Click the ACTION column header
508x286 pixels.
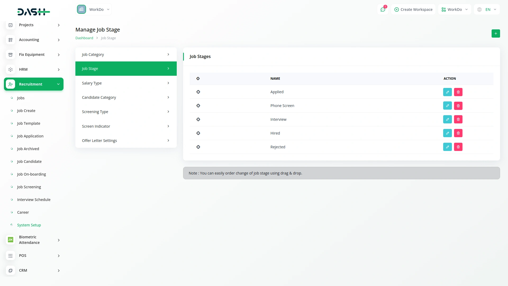[x=450, y=79]
